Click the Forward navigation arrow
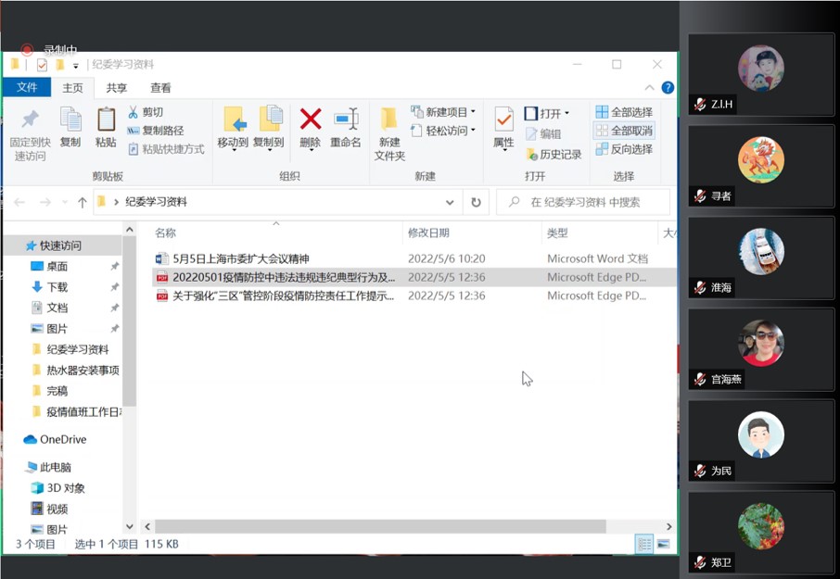Image resolution: width=840 pixels, height=579 pixels. (x=45, y=202)
